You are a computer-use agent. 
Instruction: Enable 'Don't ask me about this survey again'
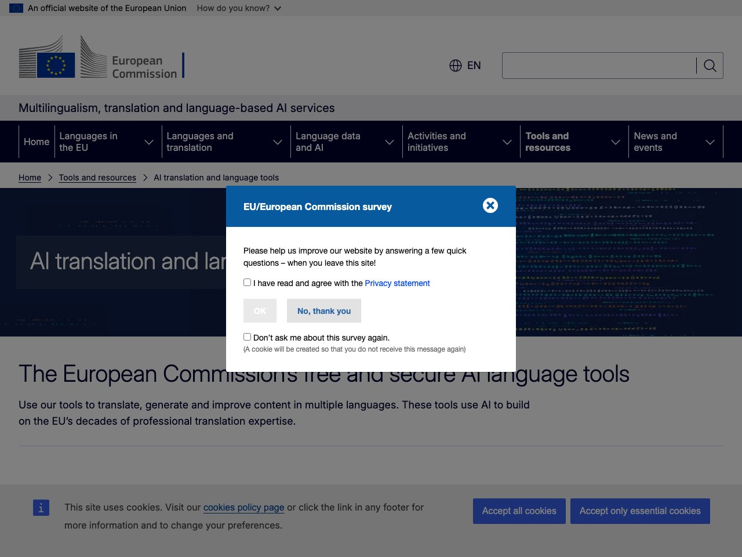(247, 337)
